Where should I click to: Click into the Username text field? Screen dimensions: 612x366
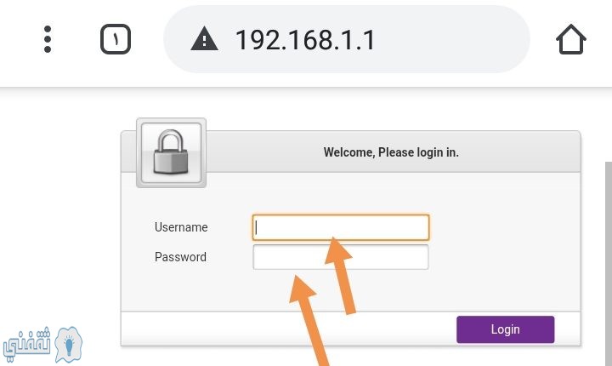[x=341, y=227]
